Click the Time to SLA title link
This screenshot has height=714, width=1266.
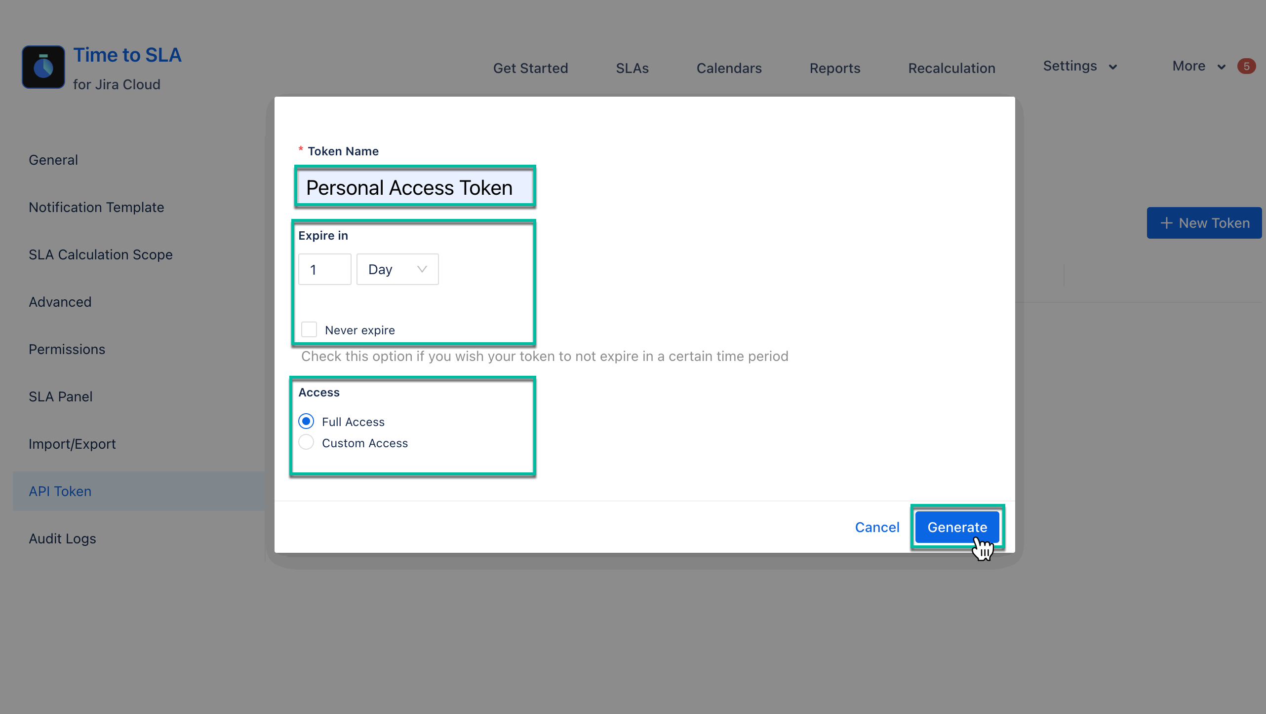(x=127, y=55)
